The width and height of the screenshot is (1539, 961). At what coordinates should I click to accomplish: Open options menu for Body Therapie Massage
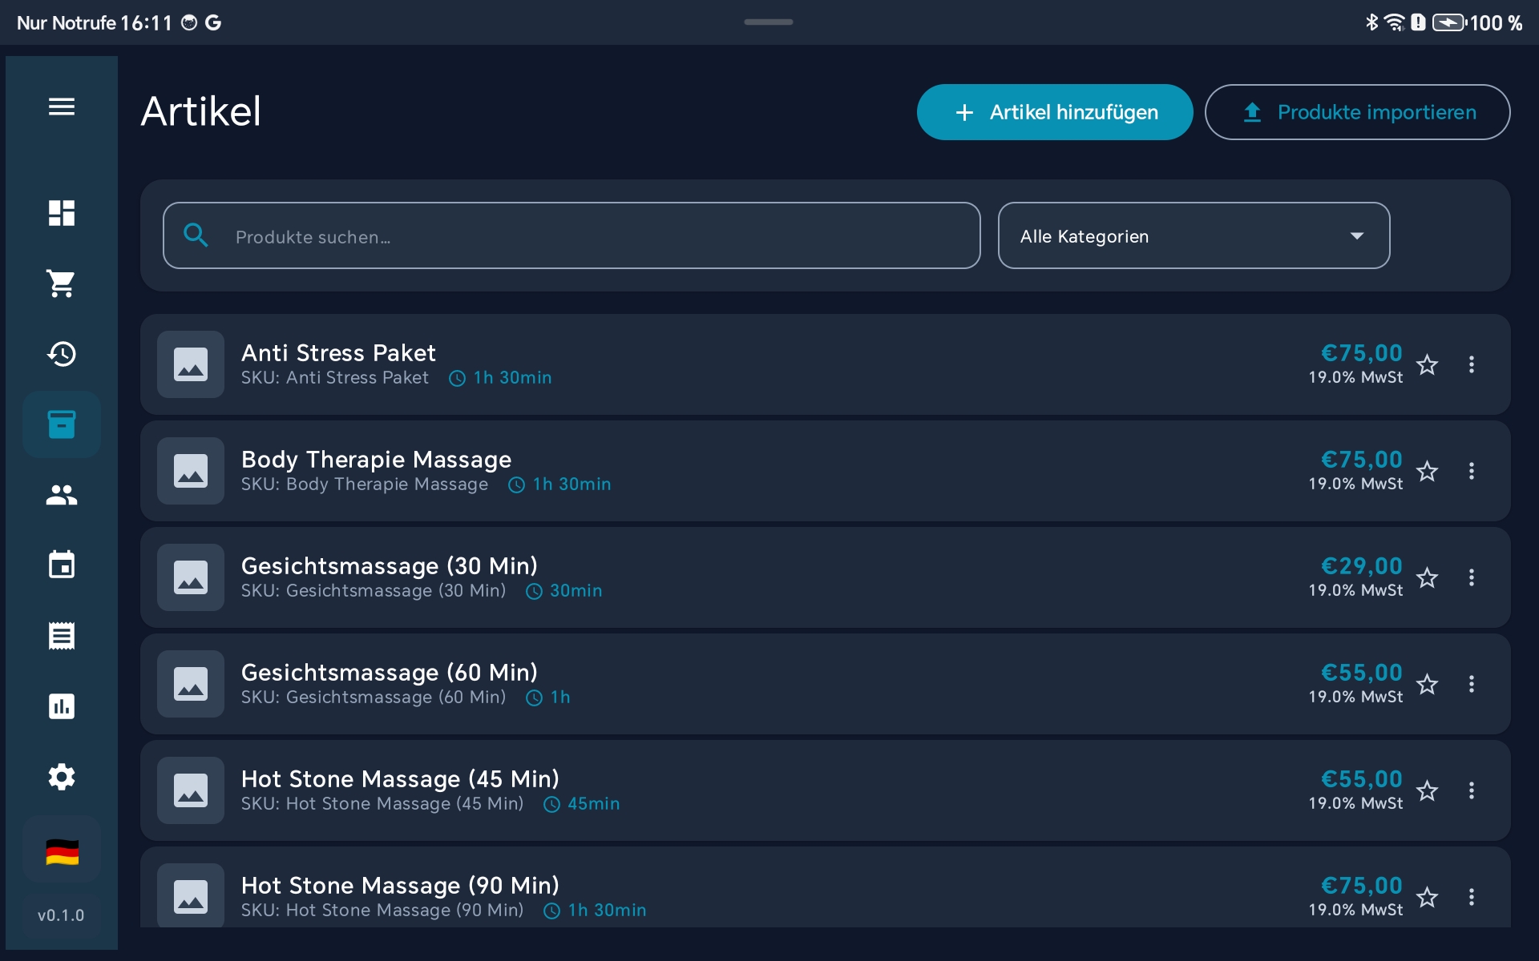pos(1472,471)
